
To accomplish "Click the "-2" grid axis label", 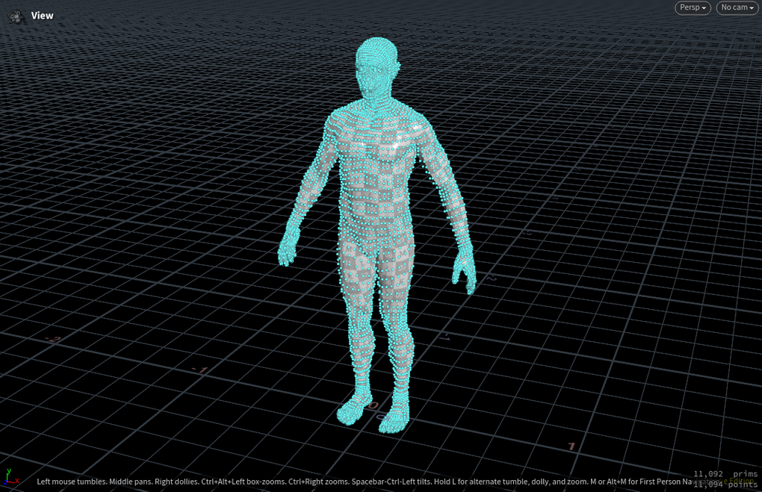I will coord(52,339).
